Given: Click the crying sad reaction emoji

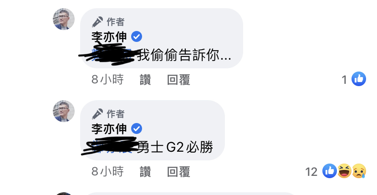Looking at the screenshot, I should [x=359, y=171].
